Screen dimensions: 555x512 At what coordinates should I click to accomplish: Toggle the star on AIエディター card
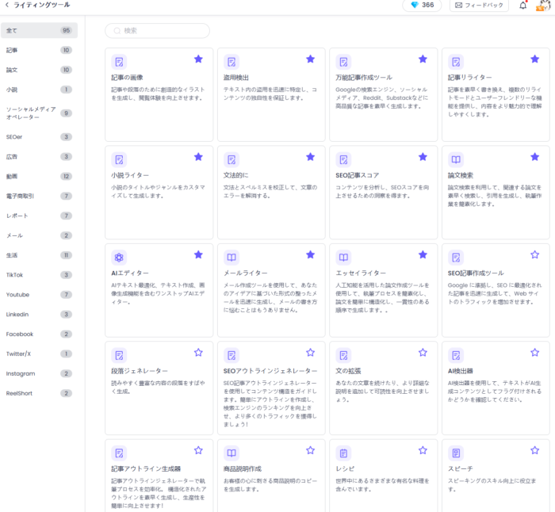point(198,254)
